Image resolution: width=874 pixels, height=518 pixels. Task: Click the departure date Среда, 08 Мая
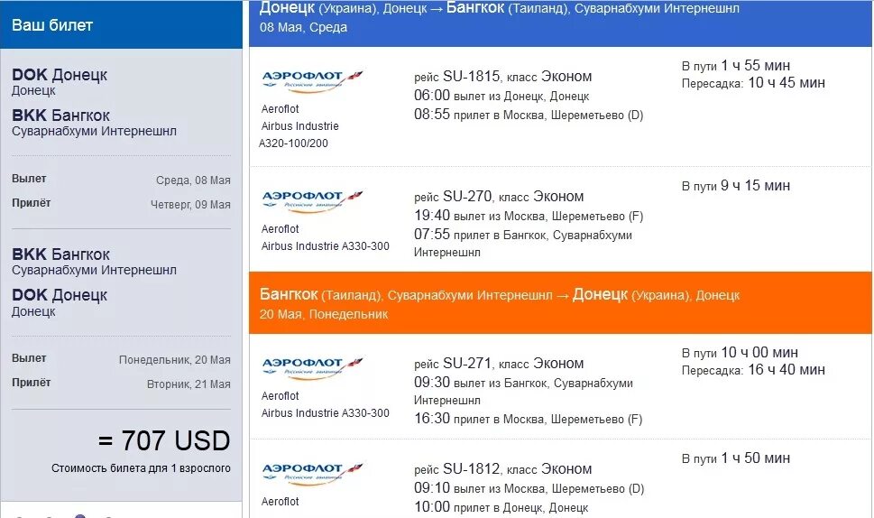pyautogui.click(x=193, y=180)
